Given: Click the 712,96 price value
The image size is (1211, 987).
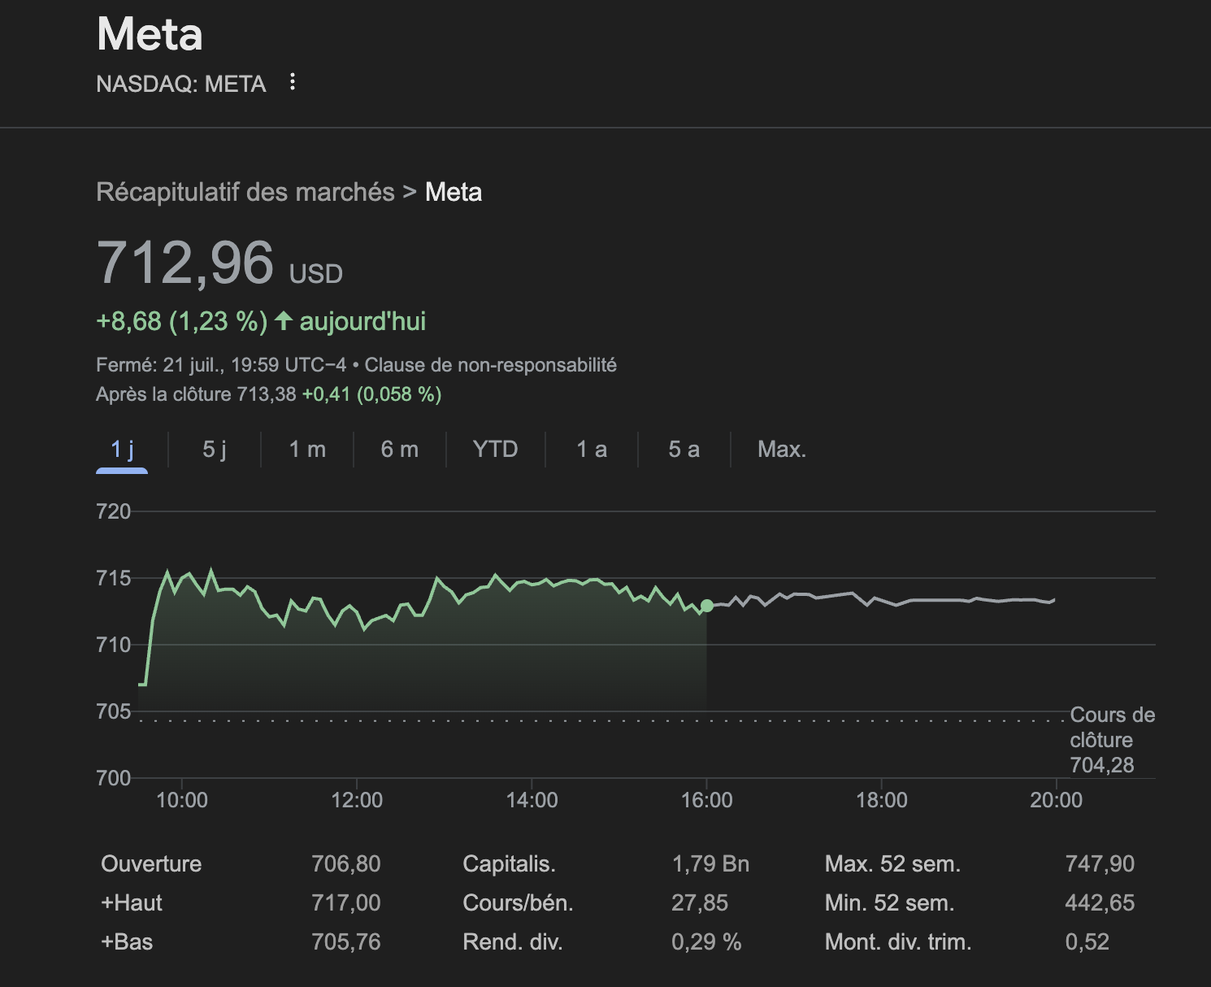Looking at the screenshot, I should (185, 263).
